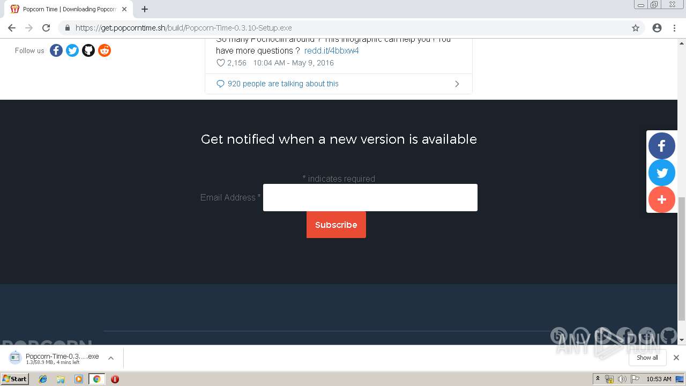The height and width of the screenshot is (386, 686).
Task: Open Action Center flag icon
Action: point(635,379)
